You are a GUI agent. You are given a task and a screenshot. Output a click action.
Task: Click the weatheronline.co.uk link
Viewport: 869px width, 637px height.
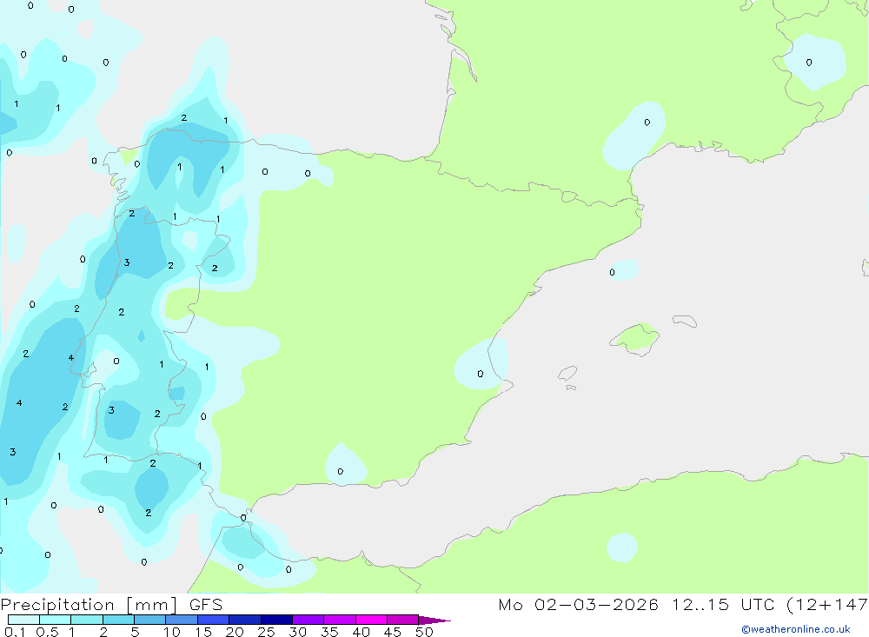click(x=796, y=629)
